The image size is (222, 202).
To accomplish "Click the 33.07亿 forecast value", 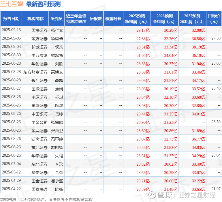I will [198, 173].
